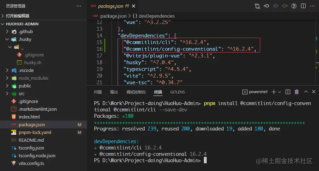Click the compare changes icon in editor toolbar
This screenshot has height=171, width=319.
tap(257, 6)
